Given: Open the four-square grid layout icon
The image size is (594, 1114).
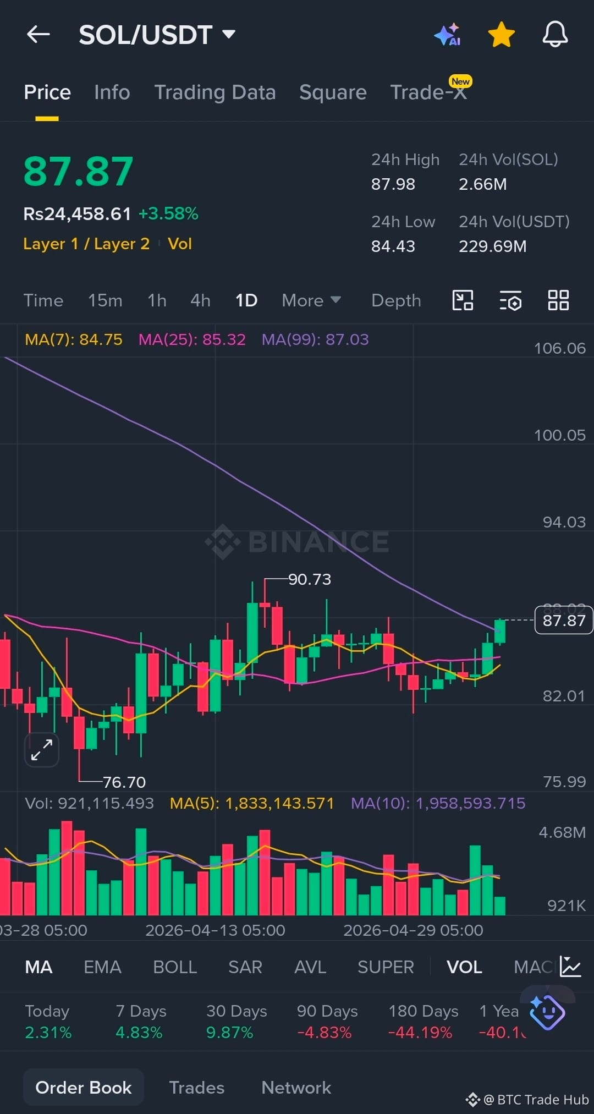Looking at the screenshot, I should click(x=558, y=300).
